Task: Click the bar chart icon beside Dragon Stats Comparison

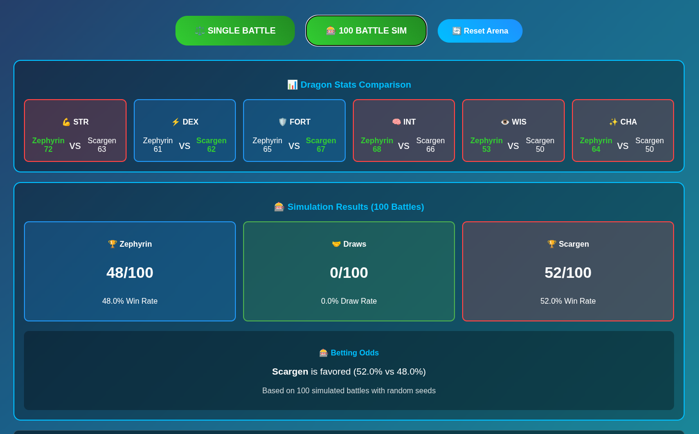Action: tap(292, 85)
